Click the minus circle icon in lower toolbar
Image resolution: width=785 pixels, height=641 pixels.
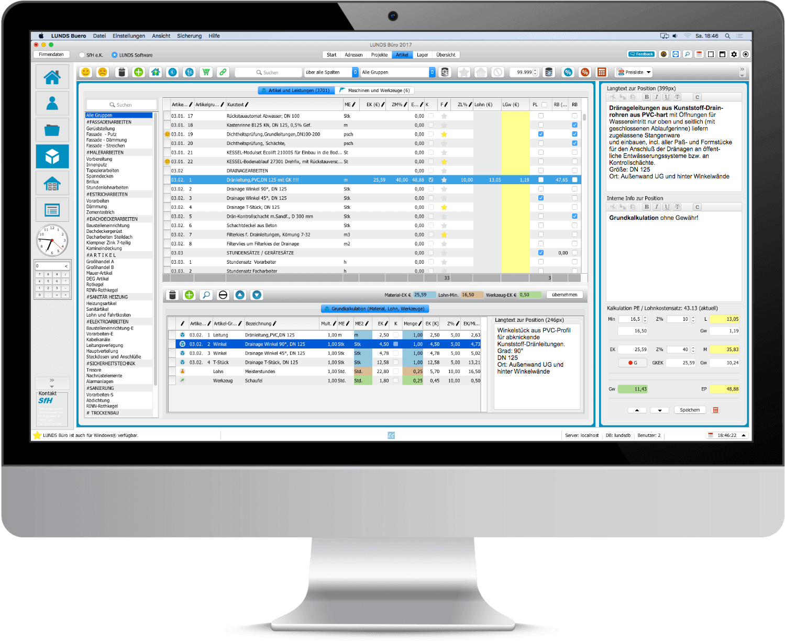pos(223,295)
